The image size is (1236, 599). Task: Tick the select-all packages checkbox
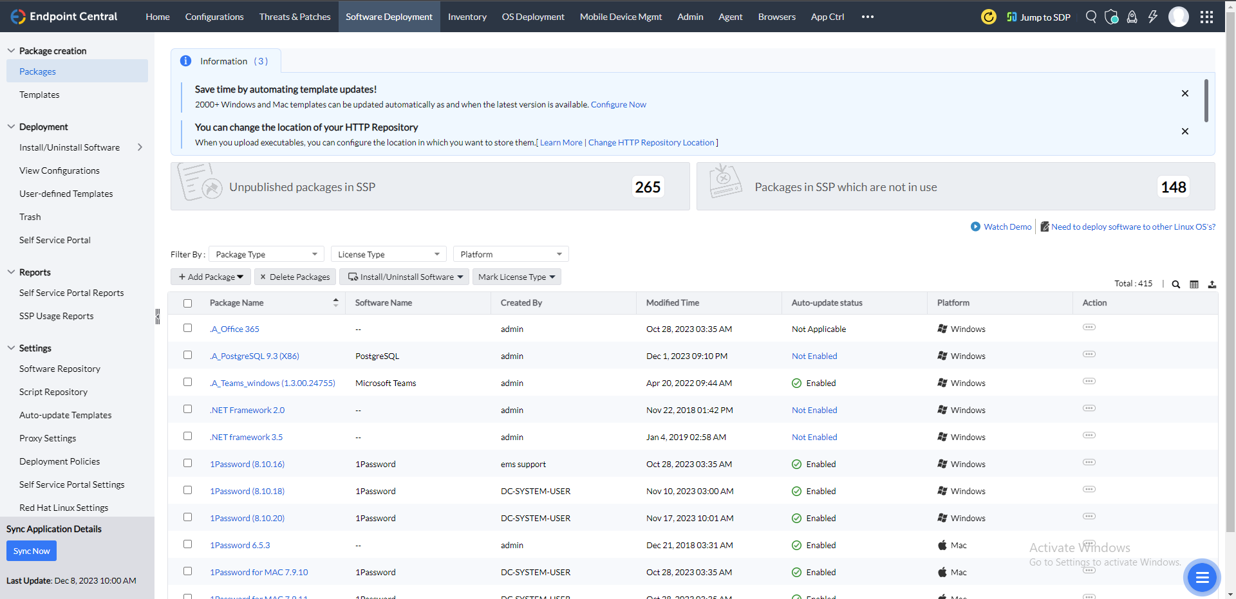coord(188,303)
